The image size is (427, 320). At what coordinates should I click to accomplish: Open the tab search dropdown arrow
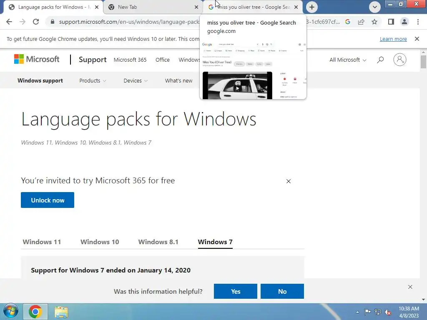tap(375, 7)
